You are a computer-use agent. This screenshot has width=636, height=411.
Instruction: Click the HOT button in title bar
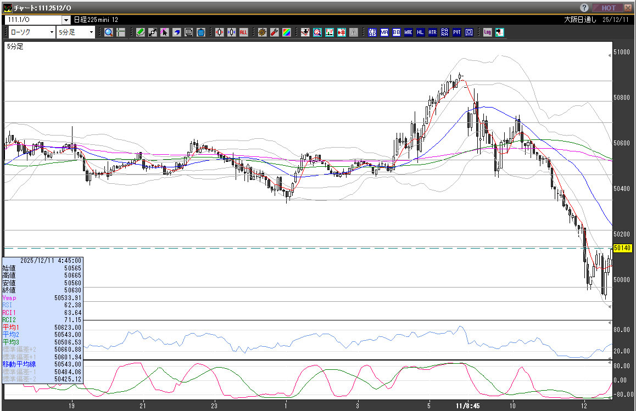608,8
